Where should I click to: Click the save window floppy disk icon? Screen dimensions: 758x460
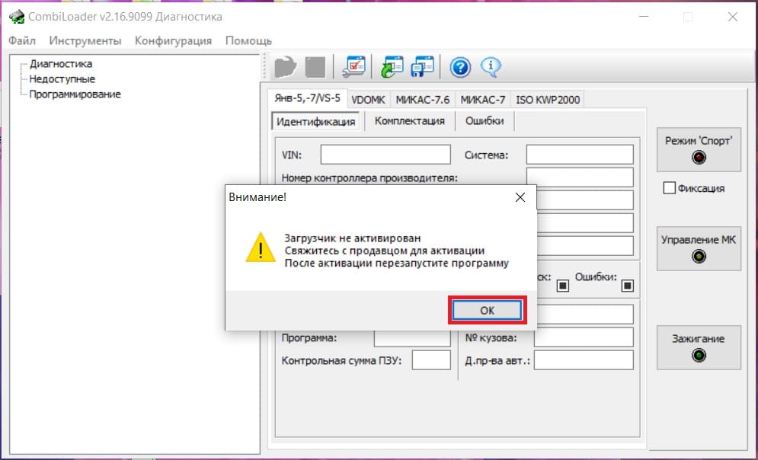click(x=422, y=67)
